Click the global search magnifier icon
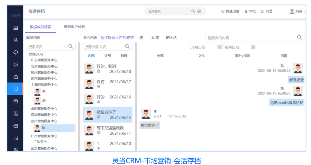This screenshot has height=165, width=311. (193, 11)
